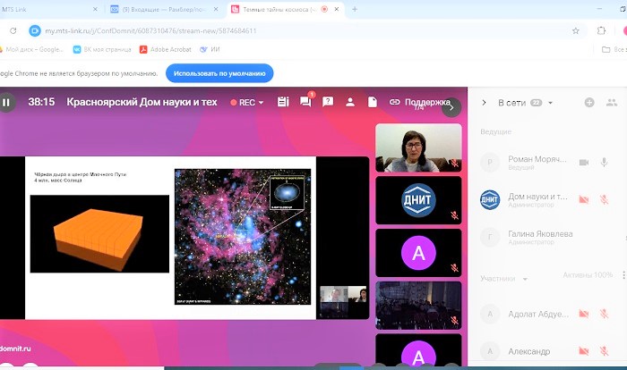Open the group icon in participants panel
Screen dimensions: 627x370
[611, 103]
